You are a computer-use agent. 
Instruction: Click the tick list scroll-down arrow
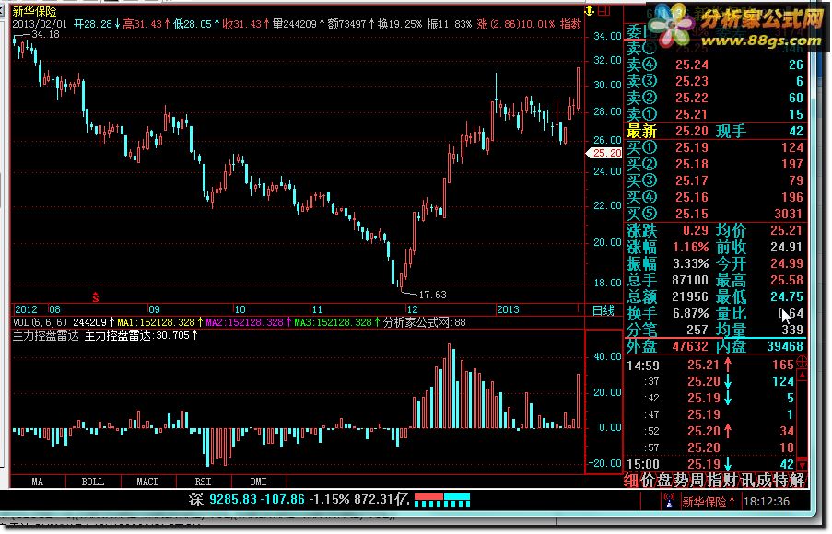click(x=802, y=464)
